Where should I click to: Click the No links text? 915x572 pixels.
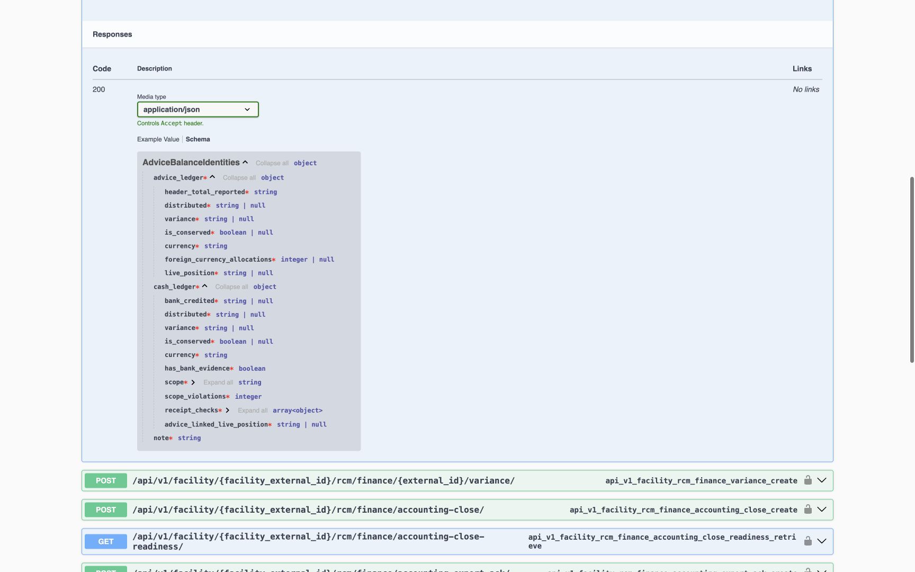coord(806,90)
